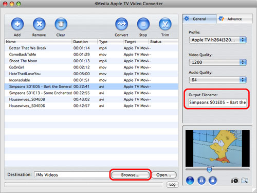Select the 'ComeBackToMe' row
257x193 pixels.
91,55
